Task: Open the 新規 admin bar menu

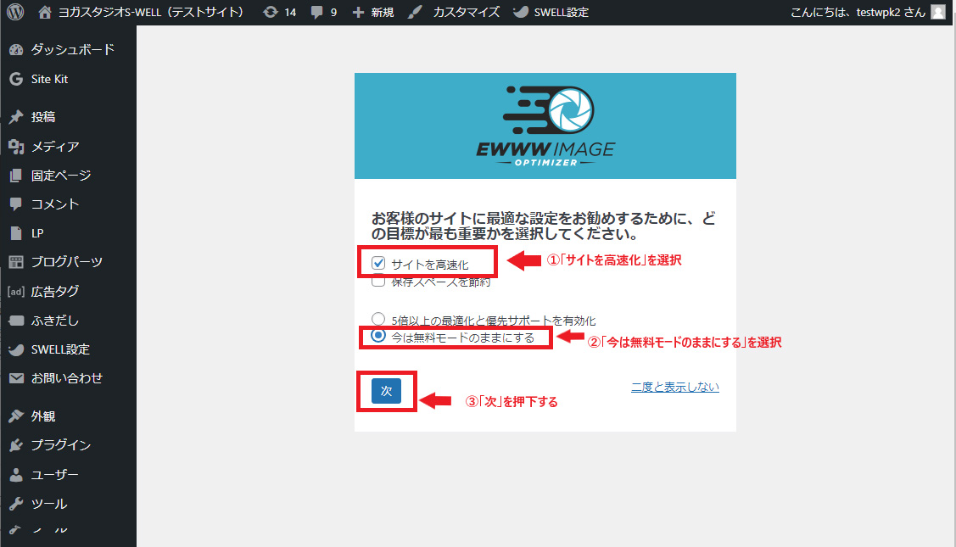Action: (383, 12)
